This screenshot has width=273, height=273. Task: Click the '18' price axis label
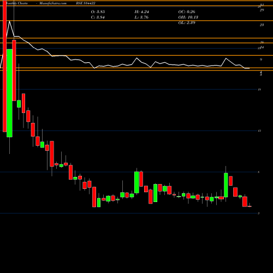259,90
